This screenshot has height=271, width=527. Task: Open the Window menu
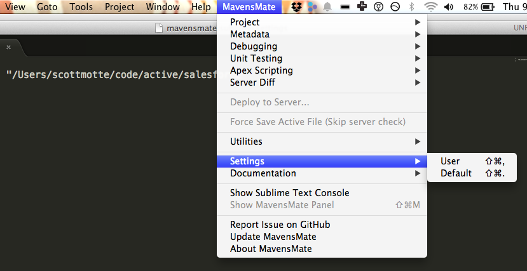tap(163, 7)
